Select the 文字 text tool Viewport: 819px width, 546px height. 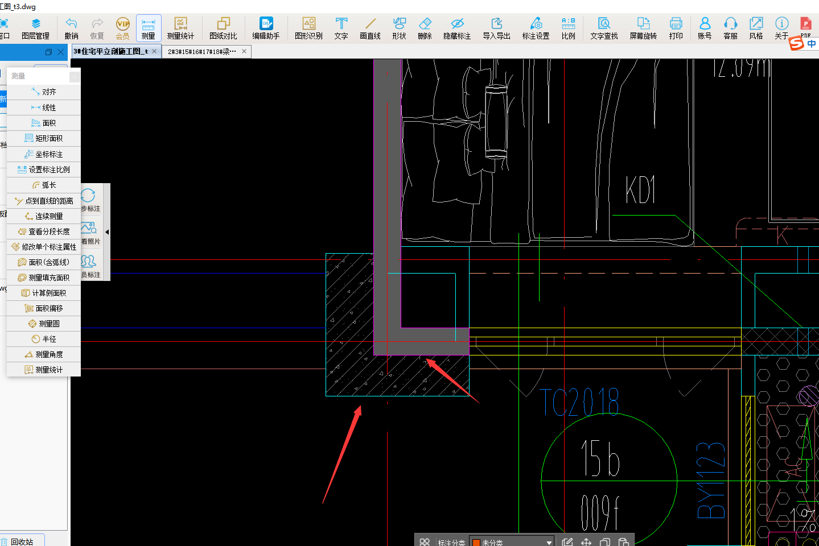pos(341,28)
